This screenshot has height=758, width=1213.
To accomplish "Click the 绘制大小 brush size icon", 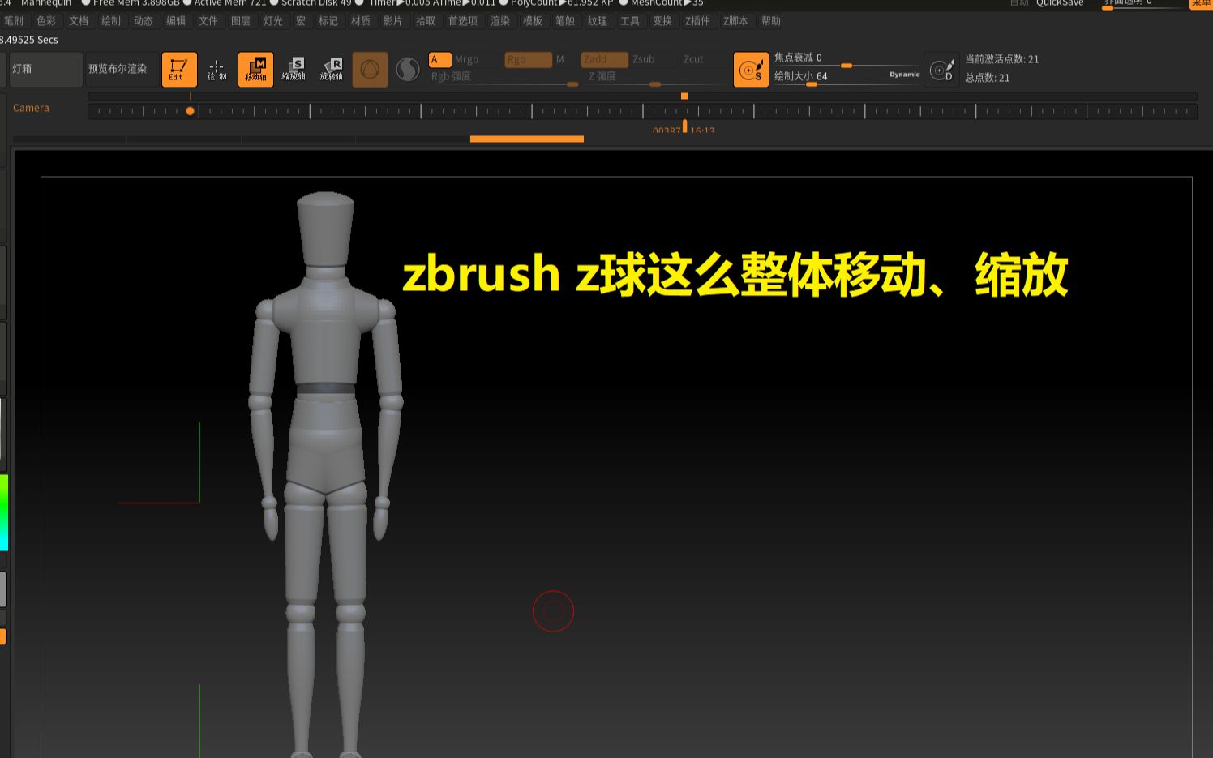I will [x=751, y=69].
